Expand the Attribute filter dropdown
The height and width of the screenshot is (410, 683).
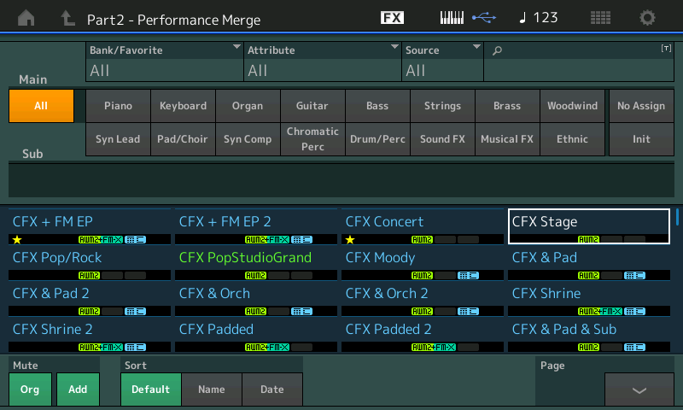[323, 61]
